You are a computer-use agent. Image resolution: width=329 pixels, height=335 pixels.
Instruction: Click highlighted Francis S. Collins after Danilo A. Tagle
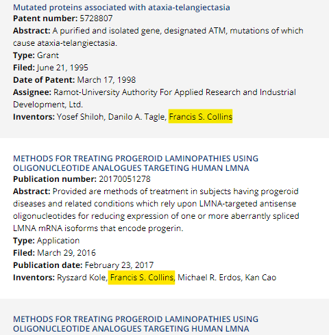click(200, 116)
